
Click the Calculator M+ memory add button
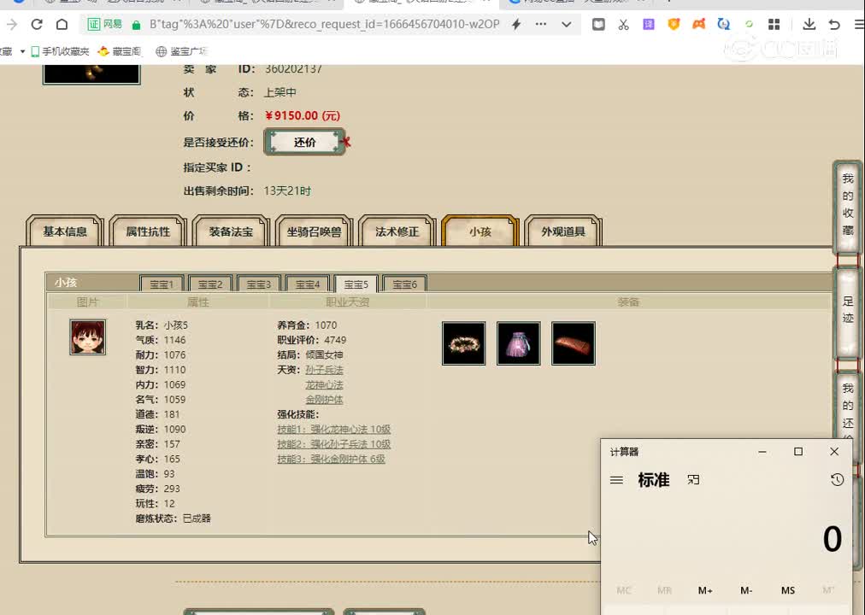pos(705,590)
